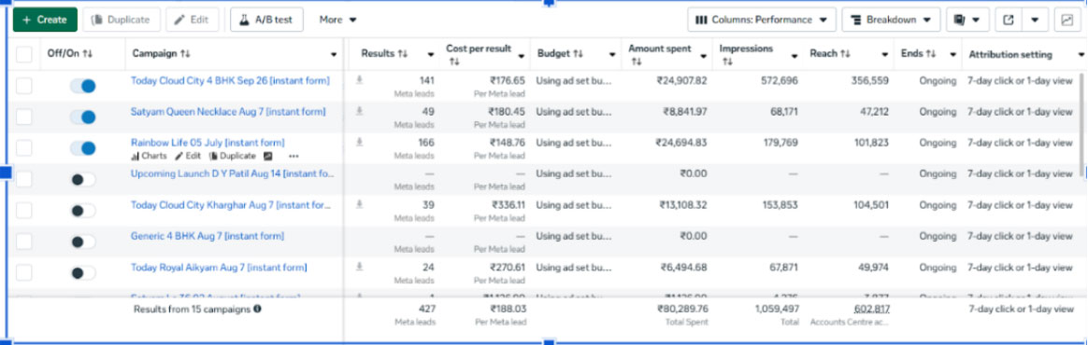Open Today Royal Aikyam Aug 7 campaign
Image resolution: width=1088 pixels, height=345 pixels.
[x=219, y=267]
